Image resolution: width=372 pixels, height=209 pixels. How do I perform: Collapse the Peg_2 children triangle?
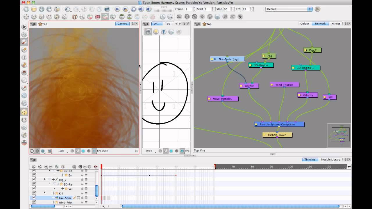point(49,179)
